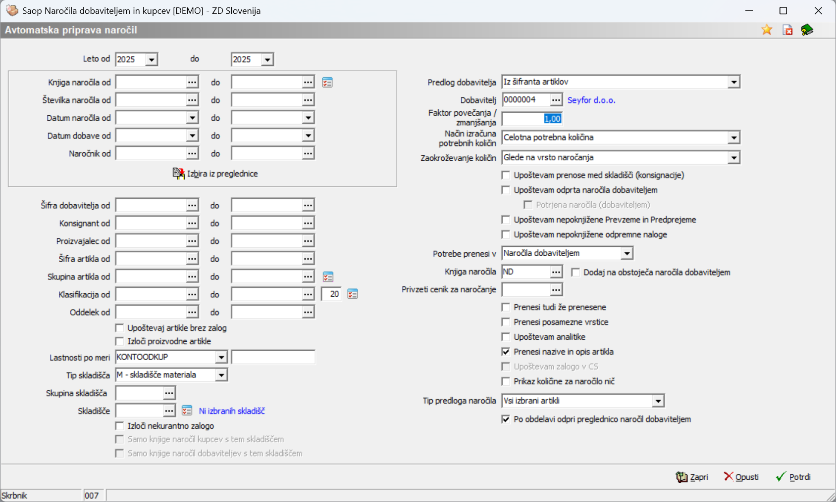Check Dodaj na obstoječa naročila dobaviteljem
The image size is (836, 502).
click(x=575, y=273)
